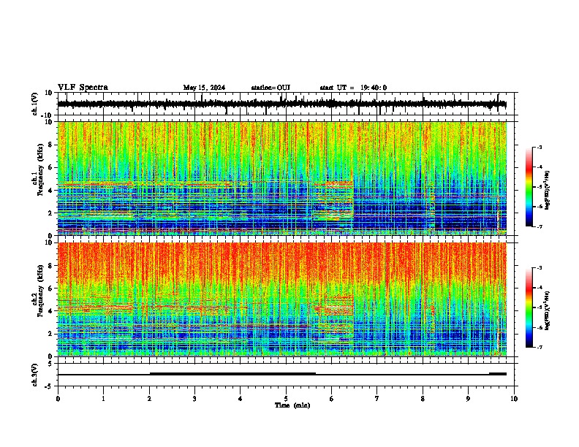Click the ch.1 voltage waveform trace
The image size is (579, 447).
(x=282, y=104)
